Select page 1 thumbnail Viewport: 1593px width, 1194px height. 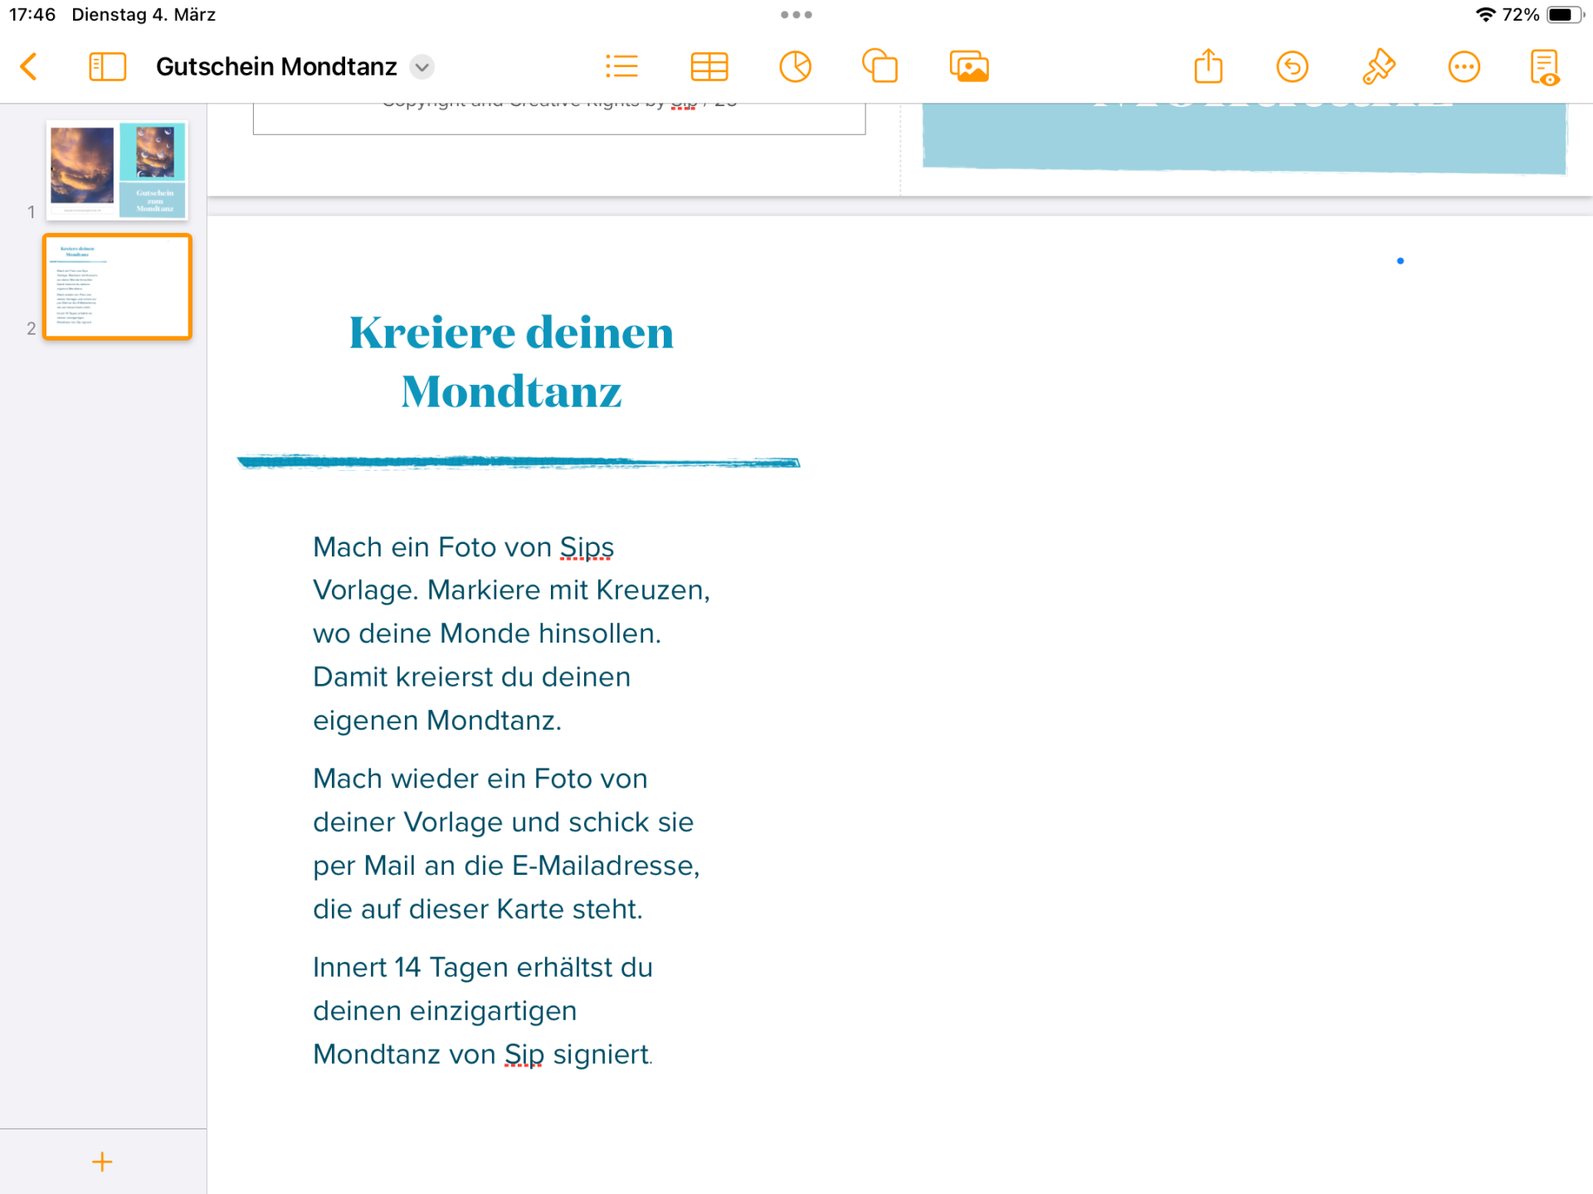117,170
